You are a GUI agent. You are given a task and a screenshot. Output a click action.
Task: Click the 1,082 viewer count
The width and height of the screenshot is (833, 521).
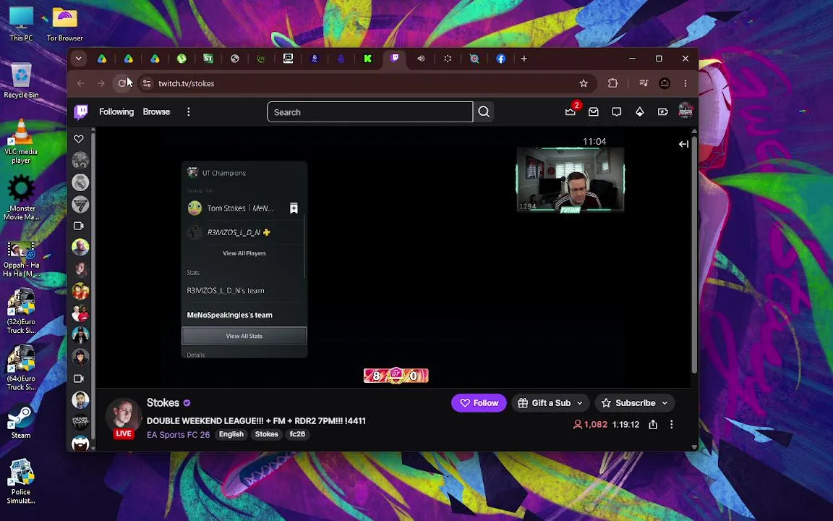(590, 424)
